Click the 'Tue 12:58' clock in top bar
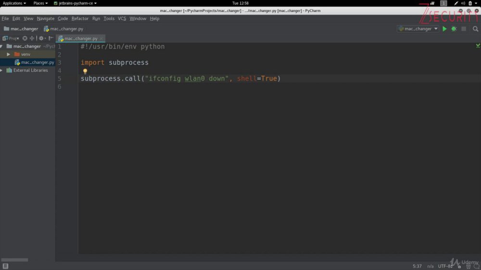 click(240, 3)
